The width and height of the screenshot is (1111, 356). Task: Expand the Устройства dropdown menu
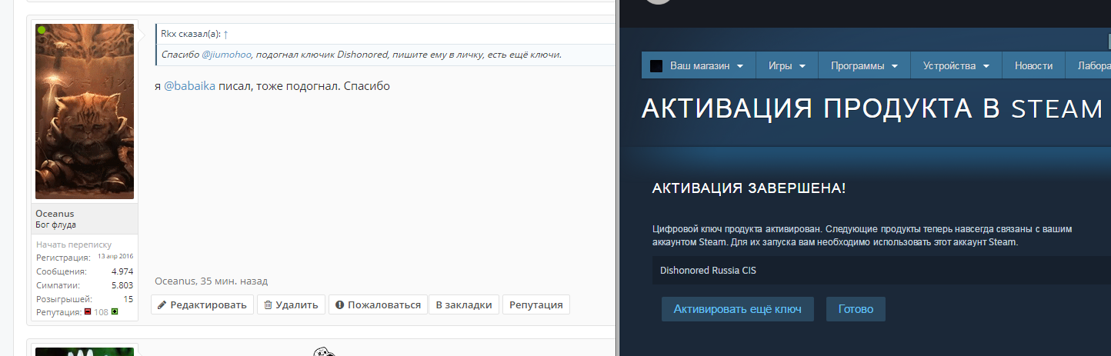point(956,65)
